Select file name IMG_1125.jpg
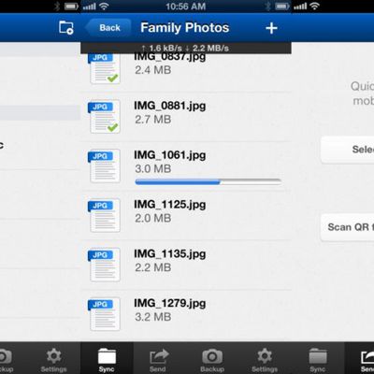The width and height of the screenshot is (374, 374). click(170, 205)
